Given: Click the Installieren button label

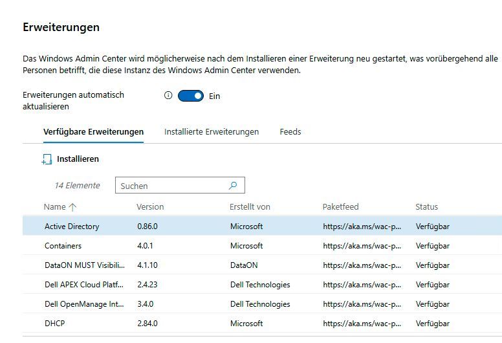Looking at the screenshot, I should [x=78, y=159].
